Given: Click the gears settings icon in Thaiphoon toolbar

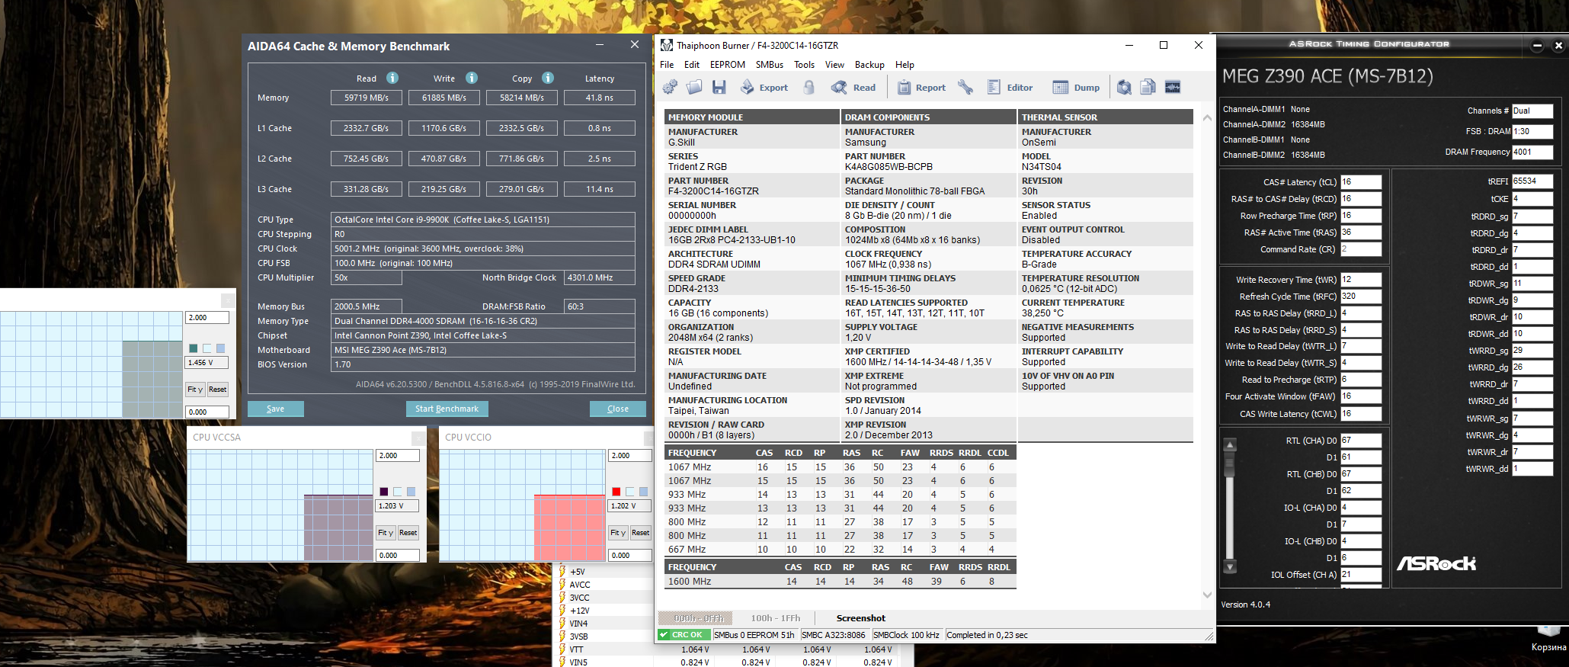Looking at the screenshot, I should point(670,88).
